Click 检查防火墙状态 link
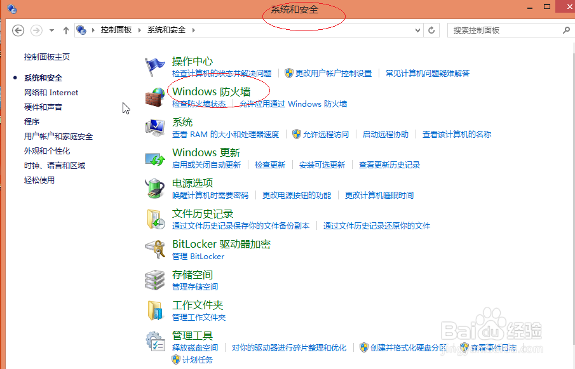This screenshot has width=575, height=369. (x=199, y=104)
